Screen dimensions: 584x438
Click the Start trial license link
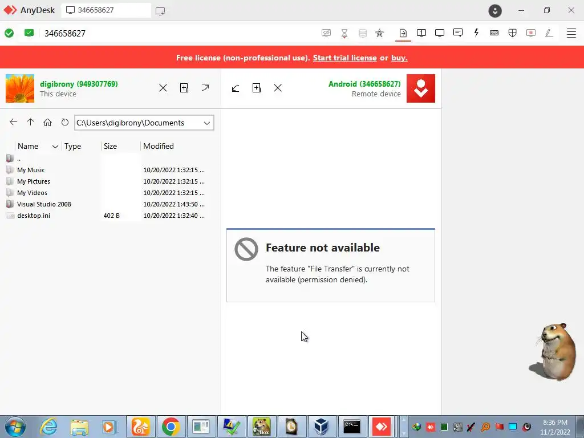[345, 58]
